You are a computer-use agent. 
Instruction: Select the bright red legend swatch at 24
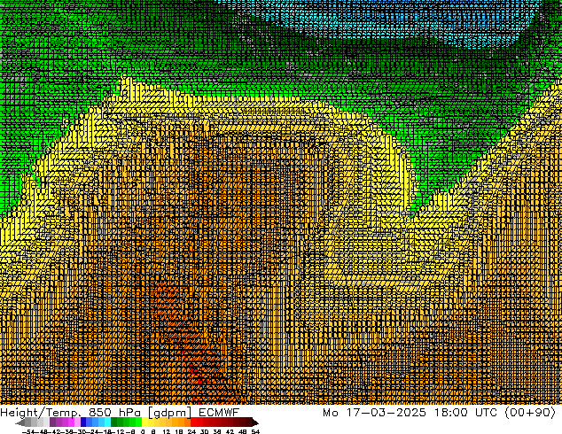point(193,422)
